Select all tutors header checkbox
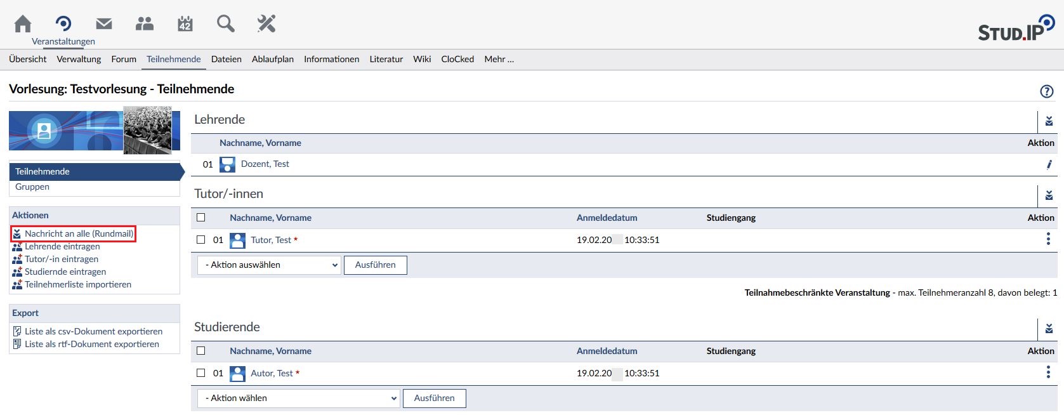This screenshot has width=1064, height=415. click(x=201, y=218)
